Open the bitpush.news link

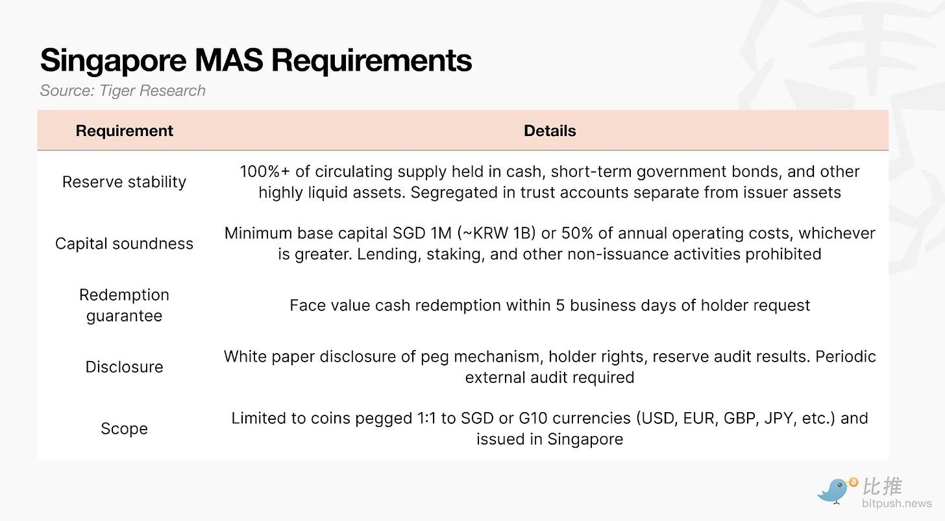click(896, 504)
